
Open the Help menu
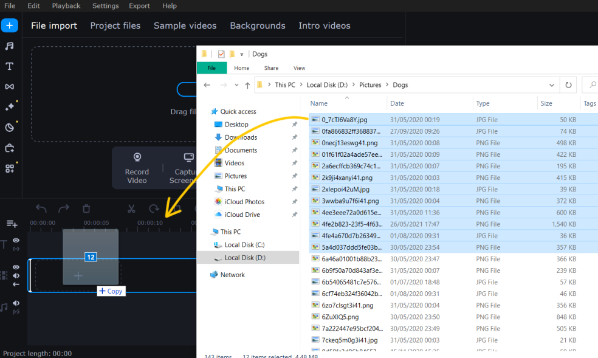(x=170, y=5)
